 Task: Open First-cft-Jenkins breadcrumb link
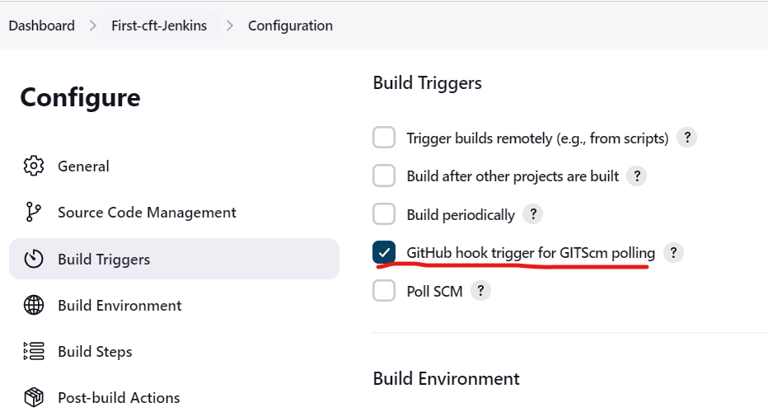point(159,26)
